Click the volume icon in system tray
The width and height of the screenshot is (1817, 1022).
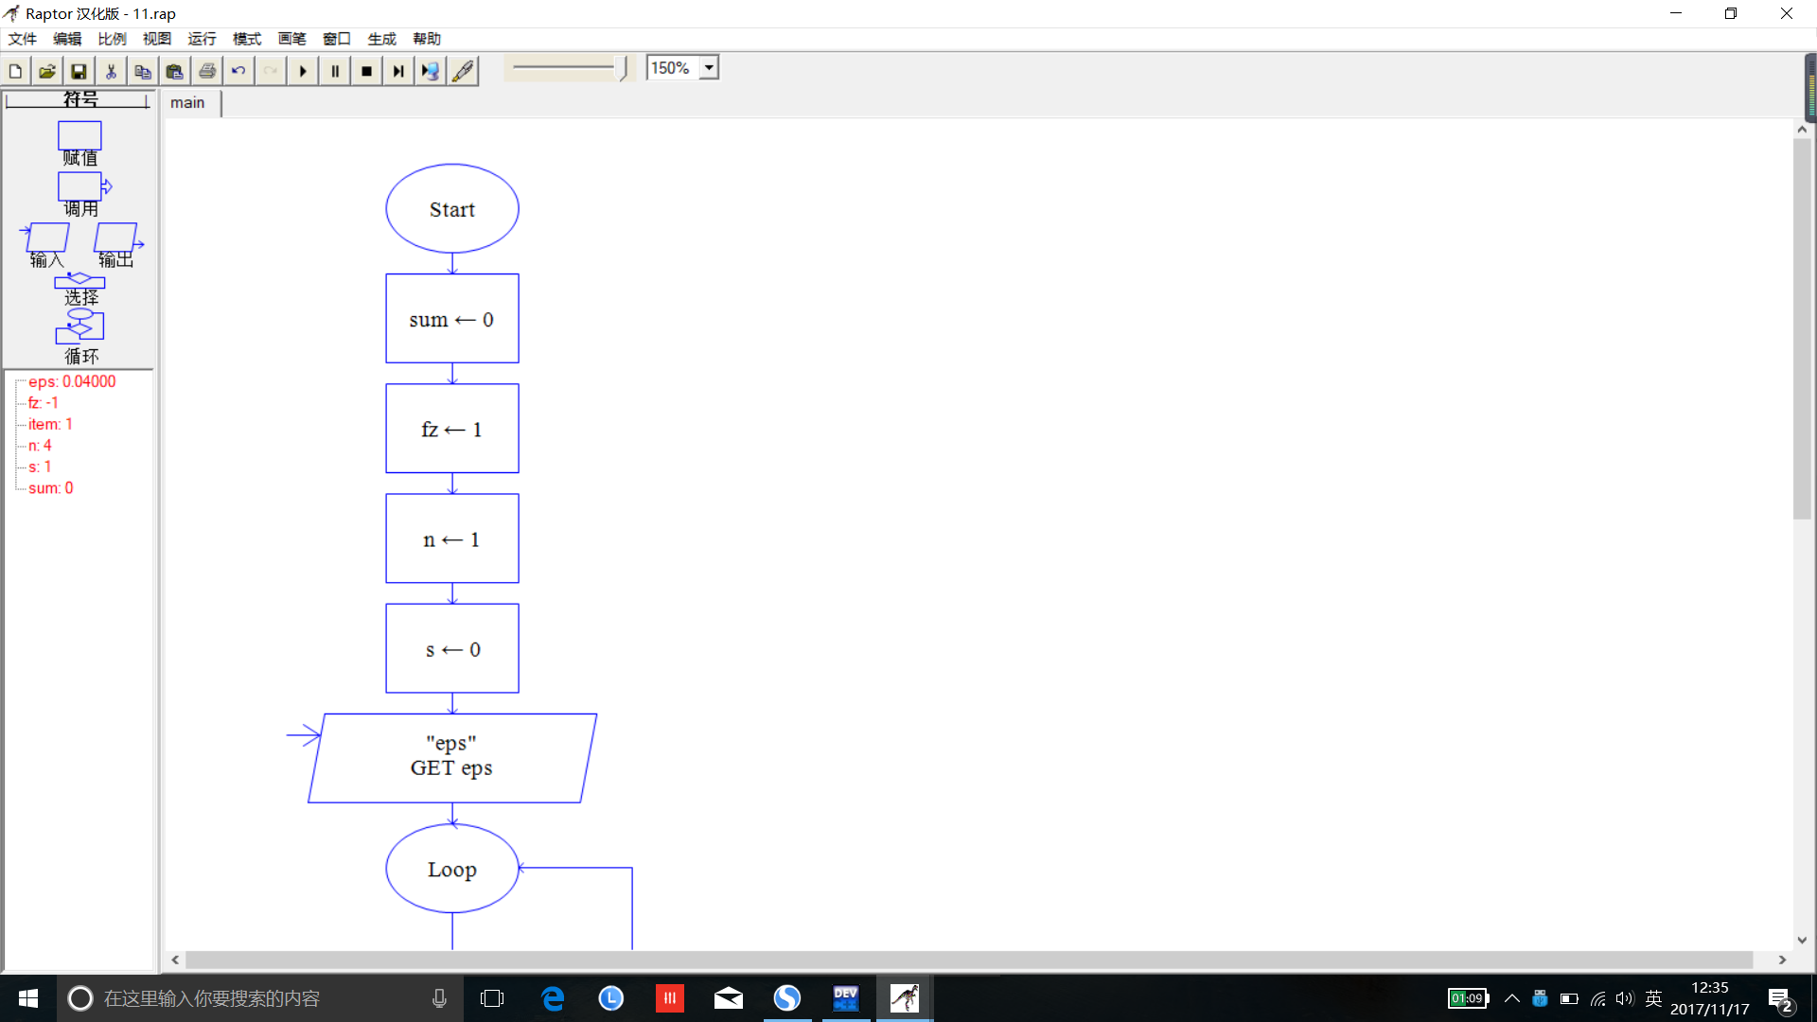[1625, 998]
